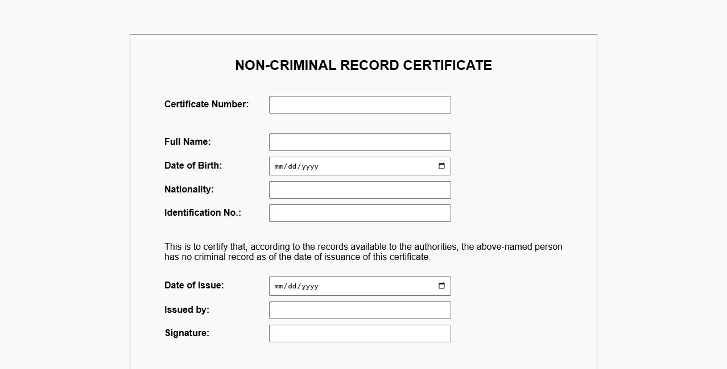Open the Date of Birth calendar picker
This screenshot has width=727, height=369.
tap(441, 166)
